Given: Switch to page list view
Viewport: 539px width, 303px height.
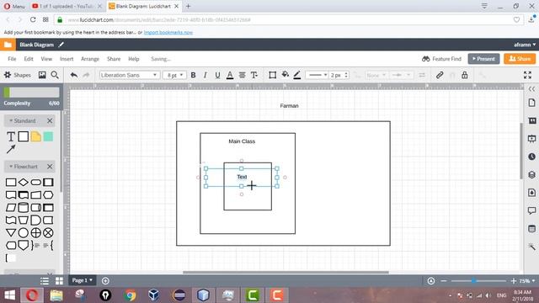Looking at the screenshot, I should (45, 280).
